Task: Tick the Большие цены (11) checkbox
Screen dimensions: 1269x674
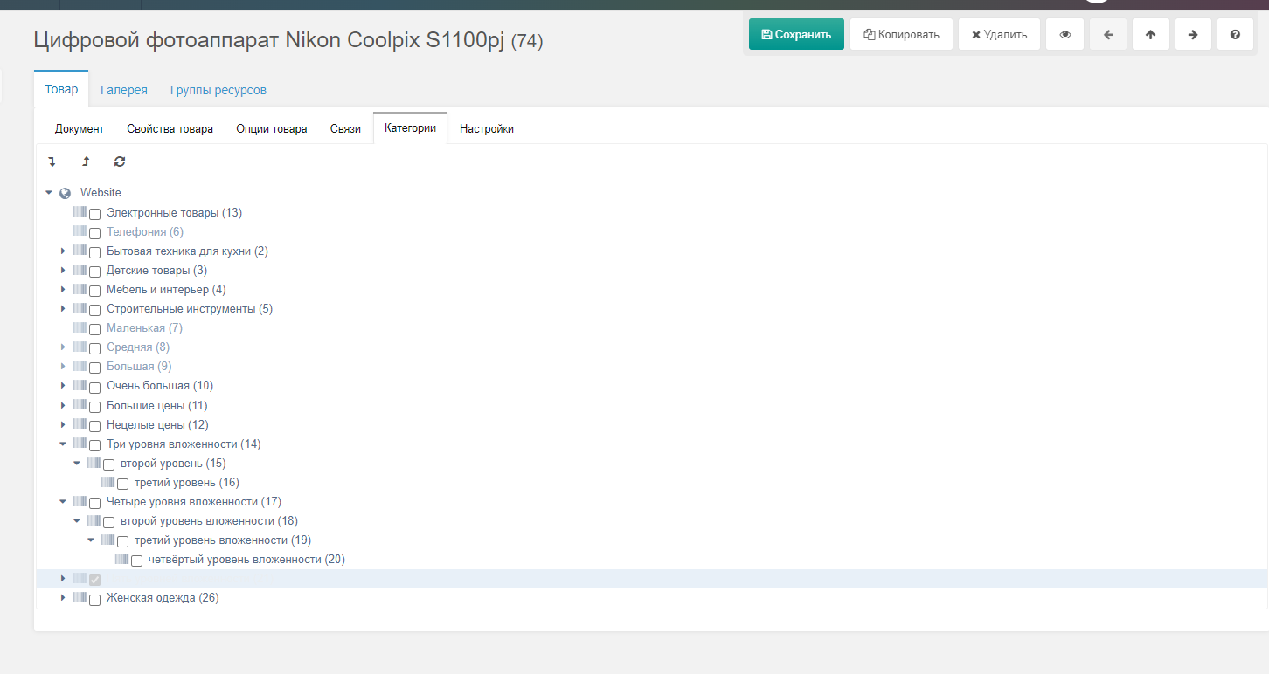Action: pyautogui.click(x=95, y=407)
